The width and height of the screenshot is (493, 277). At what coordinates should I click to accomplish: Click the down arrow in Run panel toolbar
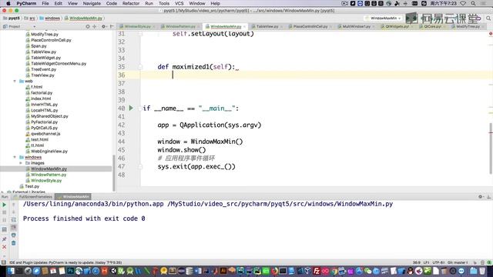point(14,212)
